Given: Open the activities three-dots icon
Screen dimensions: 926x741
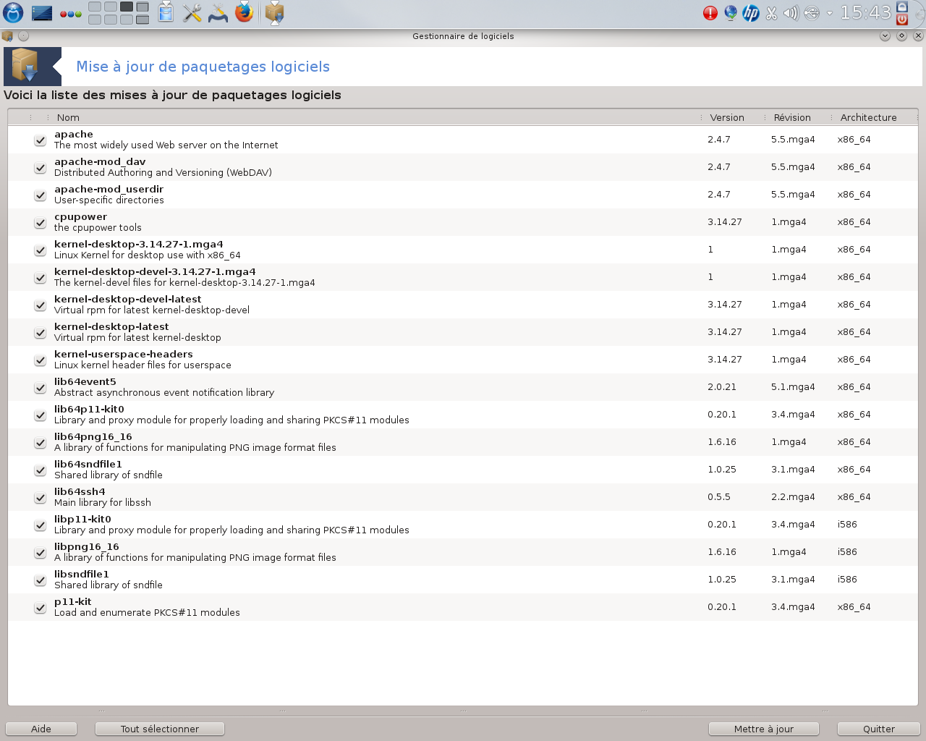Looking at the screenshot, I should pyautogui.click(x=70, y=14).
